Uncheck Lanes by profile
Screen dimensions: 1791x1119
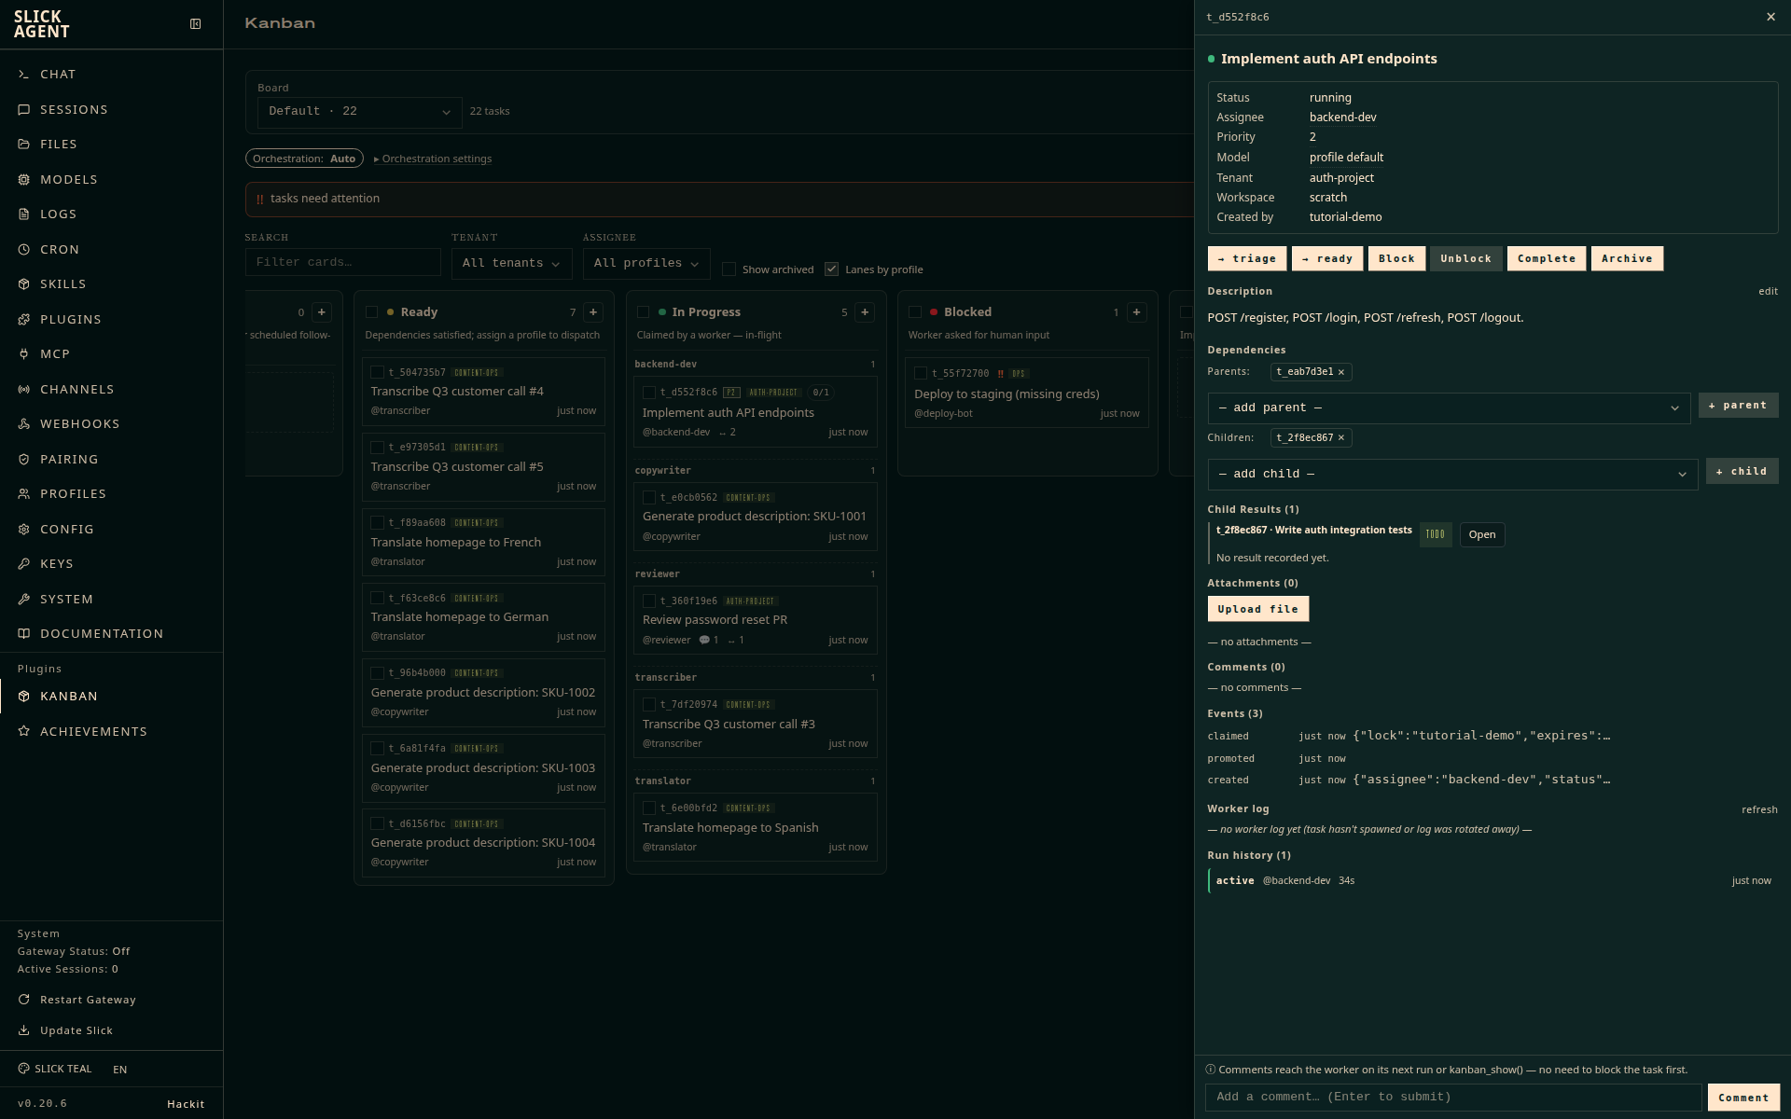pyautogui.click(x=832, y=269)
